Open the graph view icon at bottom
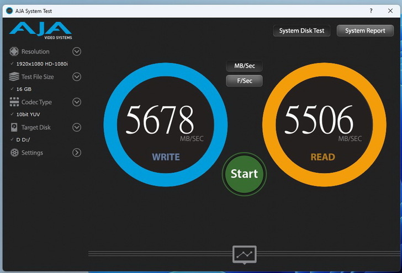The width and height of the screenshot is (402, 273). pos(244,255)
